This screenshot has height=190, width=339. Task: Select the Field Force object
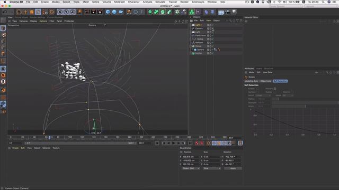200,35
